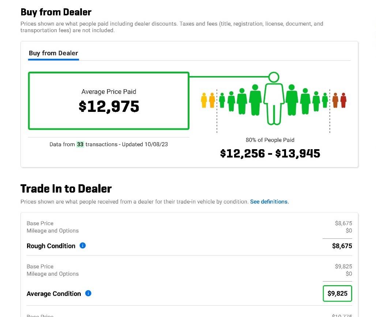The height and width of the screenshot is (317, 376).
Task: Open the See definitions link
Action: 269,202
